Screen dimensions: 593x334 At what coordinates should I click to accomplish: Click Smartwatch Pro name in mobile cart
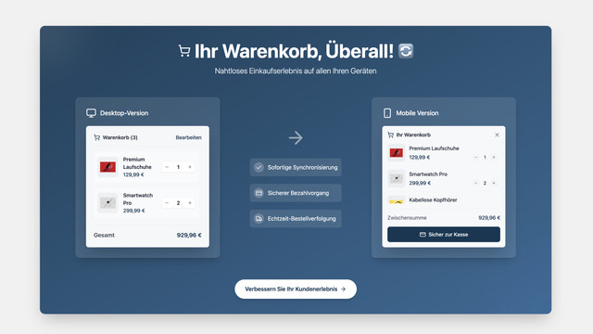[x=428, y=174]
